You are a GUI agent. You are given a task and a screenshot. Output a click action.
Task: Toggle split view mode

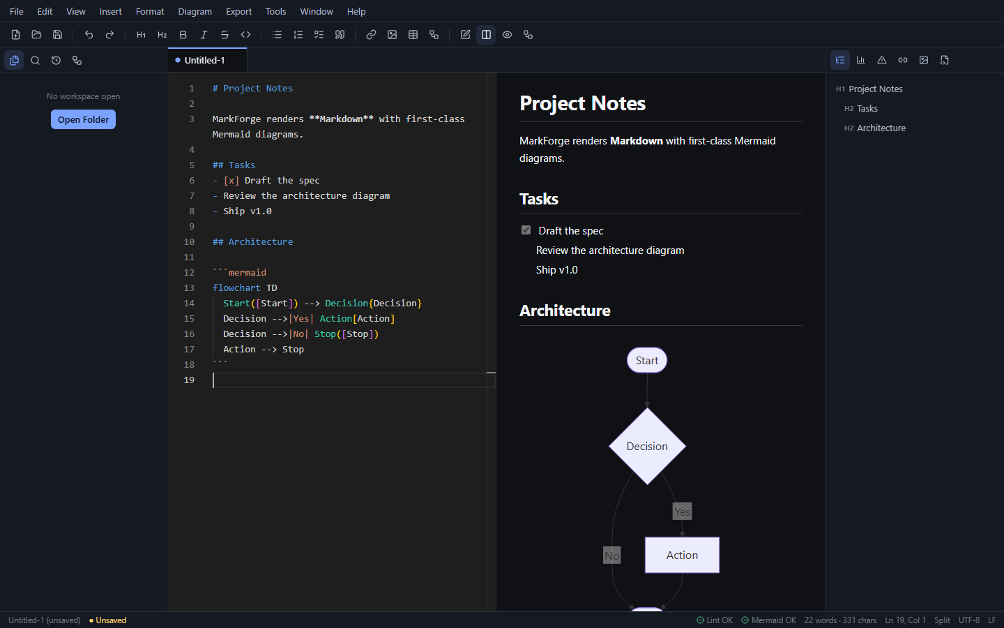tap(487, 35)
